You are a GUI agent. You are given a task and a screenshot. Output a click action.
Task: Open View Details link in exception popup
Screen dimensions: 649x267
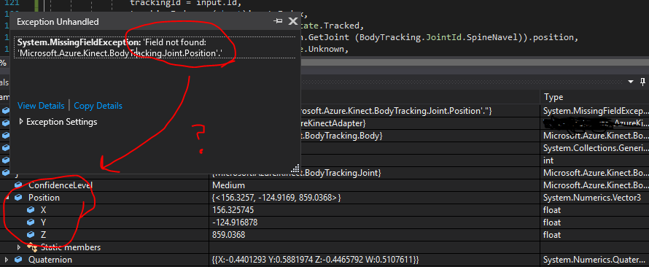point(41,106)
